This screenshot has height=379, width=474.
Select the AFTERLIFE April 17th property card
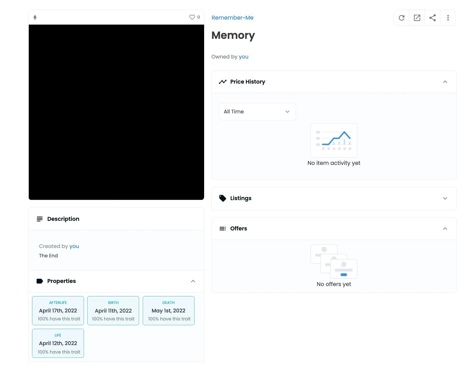(58, 311)
